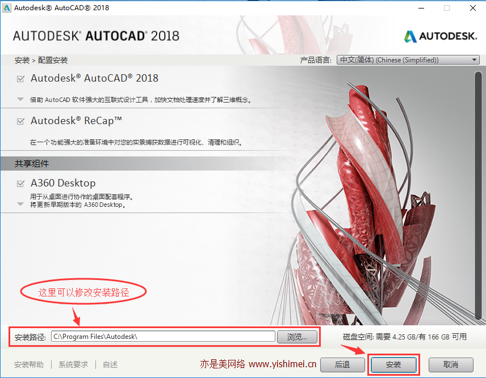Click the install path input field
The image size is (486, 378).
tap(163, 337)
